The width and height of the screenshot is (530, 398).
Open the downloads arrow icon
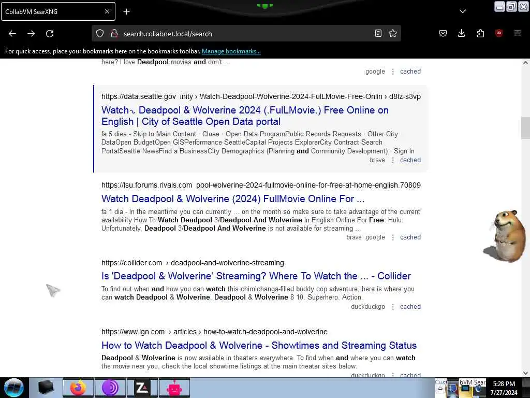(x=461, y=33)
